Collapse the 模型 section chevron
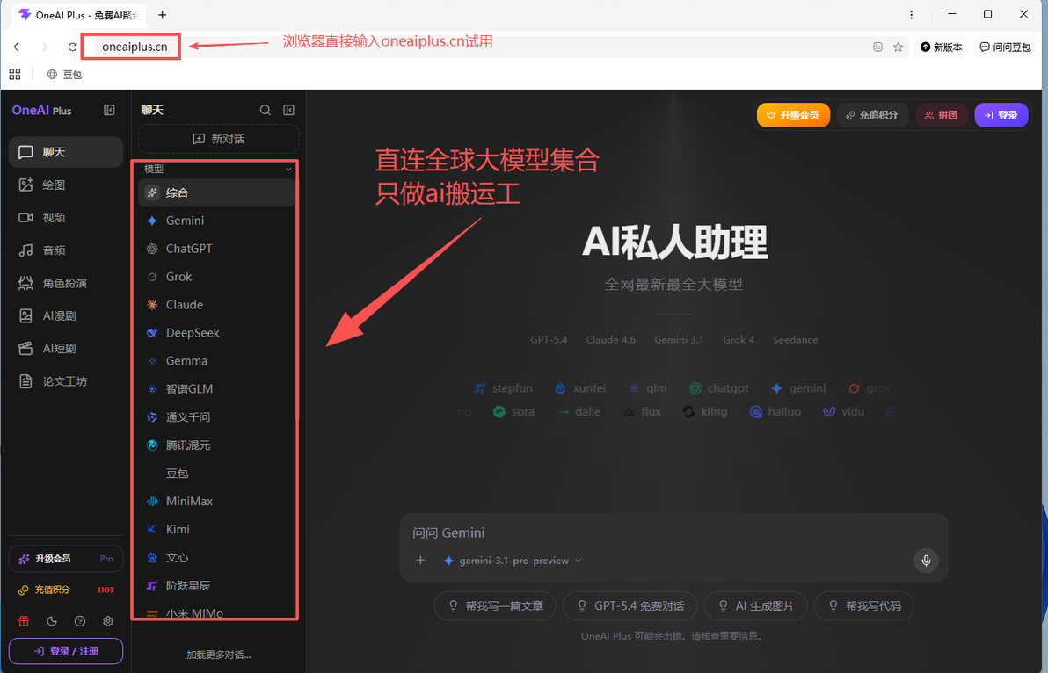This screenshot has width=1048, height=673. pos(288,169)
